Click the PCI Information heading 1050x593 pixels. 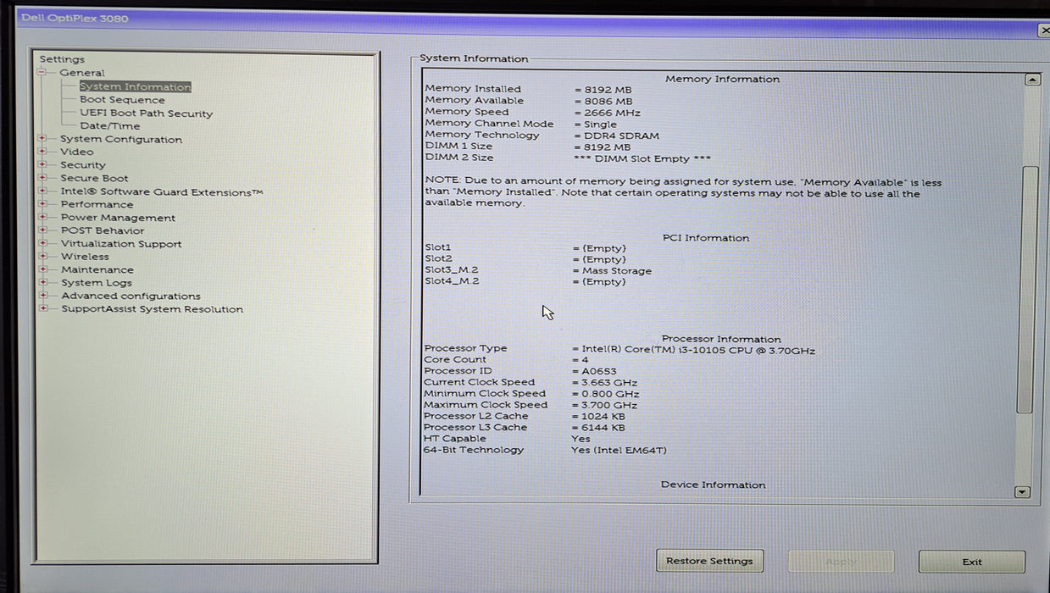click(706, 238)
